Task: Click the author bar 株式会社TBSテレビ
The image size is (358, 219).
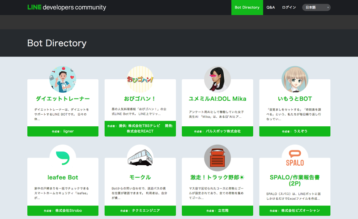Action: (140, 129)
